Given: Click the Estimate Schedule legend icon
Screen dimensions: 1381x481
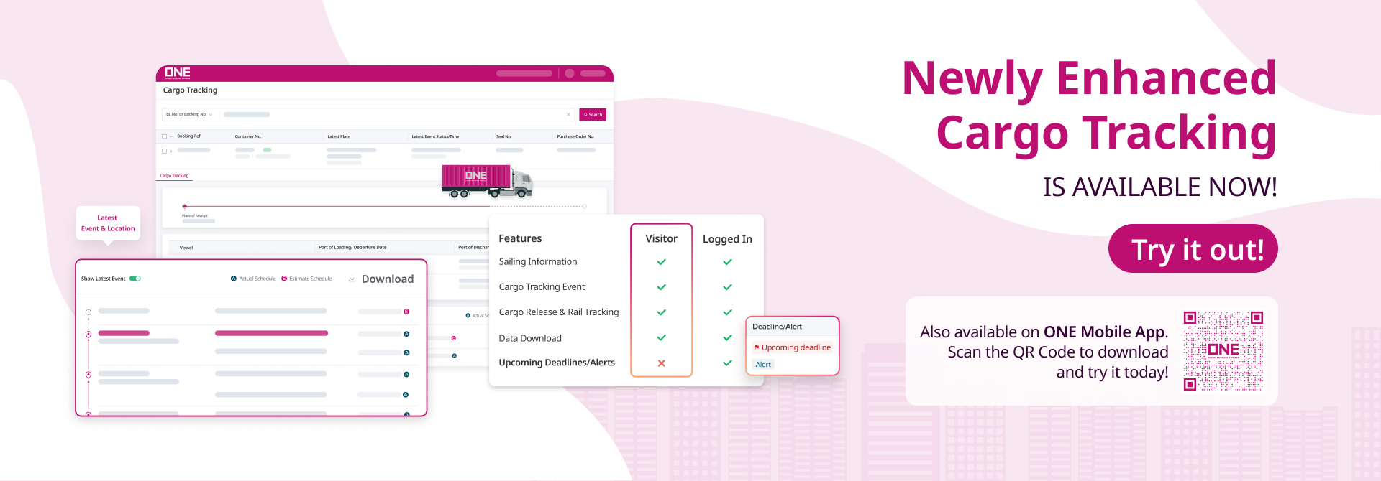Looking at the screenshot, I should 284,279.
